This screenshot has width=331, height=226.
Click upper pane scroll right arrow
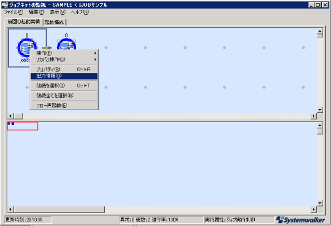pyautogui.click(x=314, y=116)
